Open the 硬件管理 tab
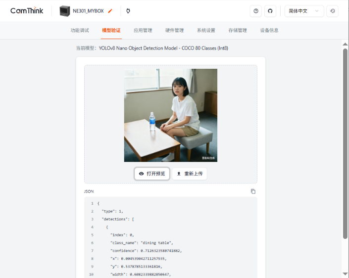The width and height of the screenshot is (349, 278). 174,31
